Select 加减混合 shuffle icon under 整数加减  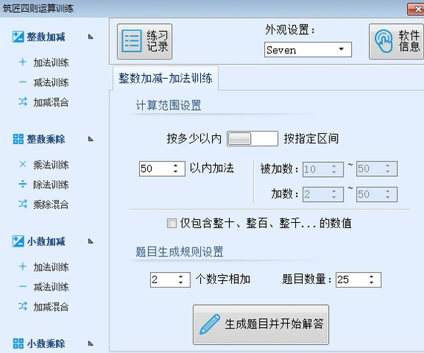point(23,102)
